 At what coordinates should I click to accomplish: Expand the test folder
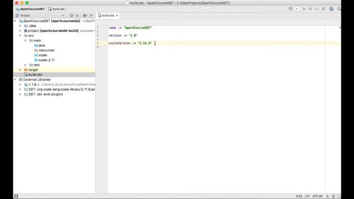[25, 65]
